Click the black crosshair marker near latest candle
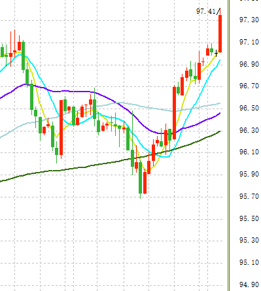This screenshot has width=261, height=291. coord(216,54)
